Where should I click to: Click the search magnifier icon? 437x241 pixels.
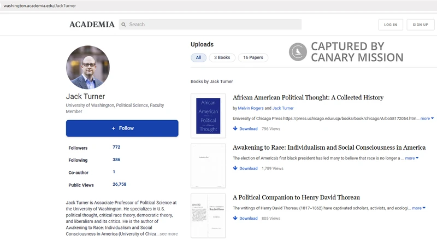pos(123,25)
